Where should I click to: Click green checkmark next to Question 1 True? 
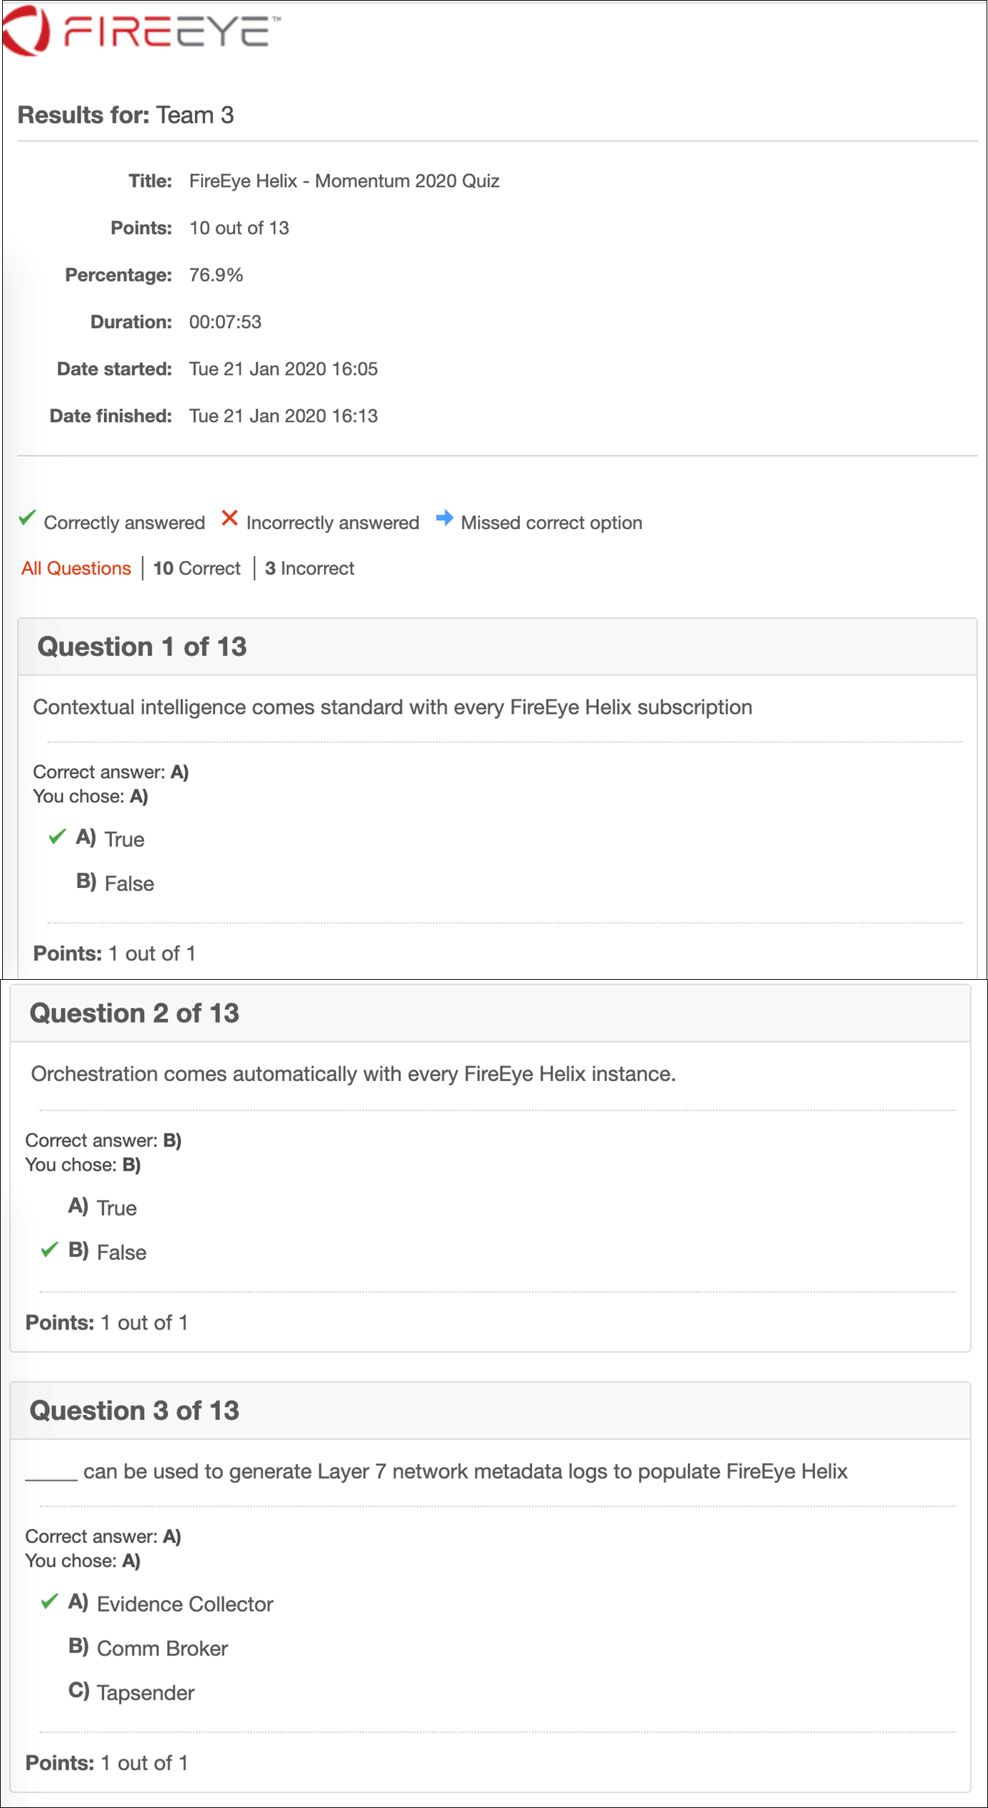57,837
